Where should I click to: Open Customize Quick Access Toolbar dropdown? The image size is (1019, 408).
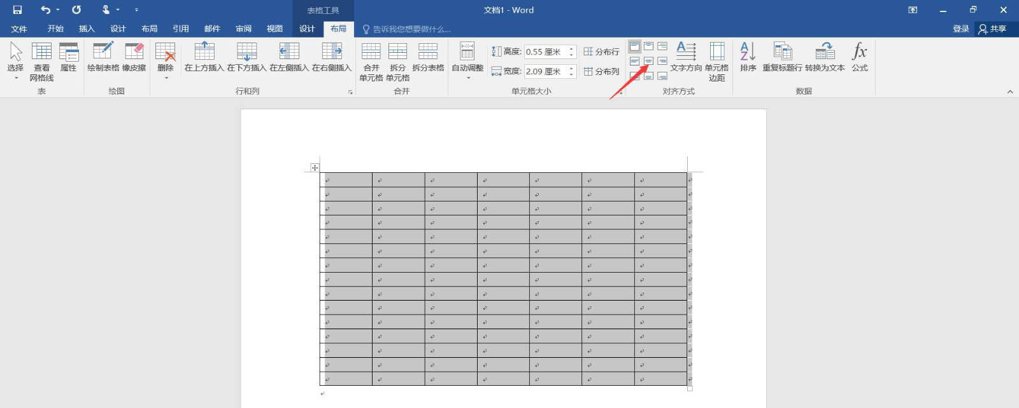[x=136, y=10]
